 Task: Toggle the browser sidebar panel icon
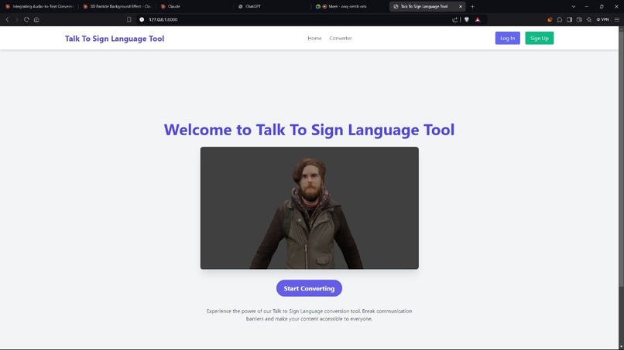[570, 19]
